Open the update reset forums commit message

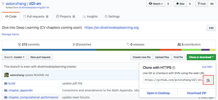click(76, 97)
